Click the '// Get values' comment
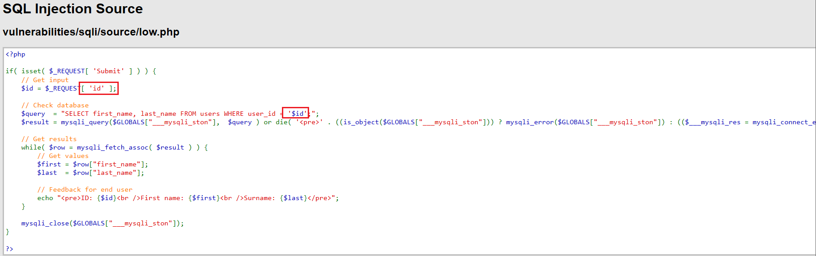Screen dimensions: 816x256 coord(63,156)
